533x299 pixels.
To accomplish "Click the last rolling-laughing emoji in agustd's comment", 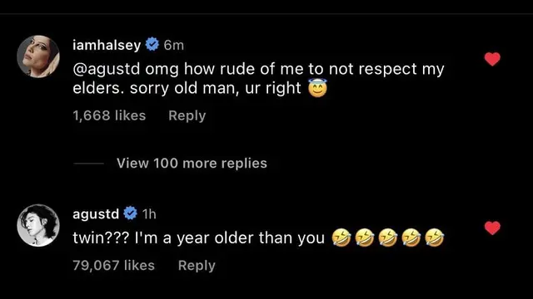I will point(435,238).
